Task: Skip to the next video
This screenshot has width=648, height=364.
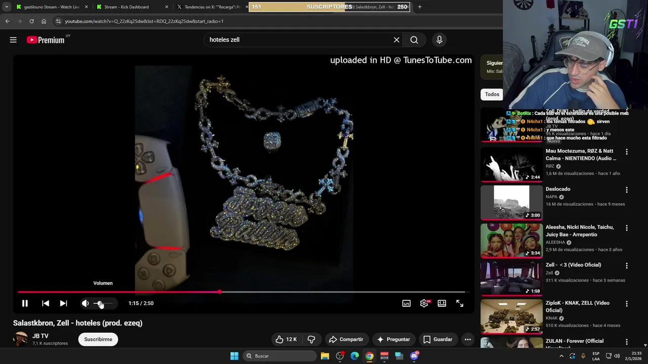Action: tap(63, 303)
